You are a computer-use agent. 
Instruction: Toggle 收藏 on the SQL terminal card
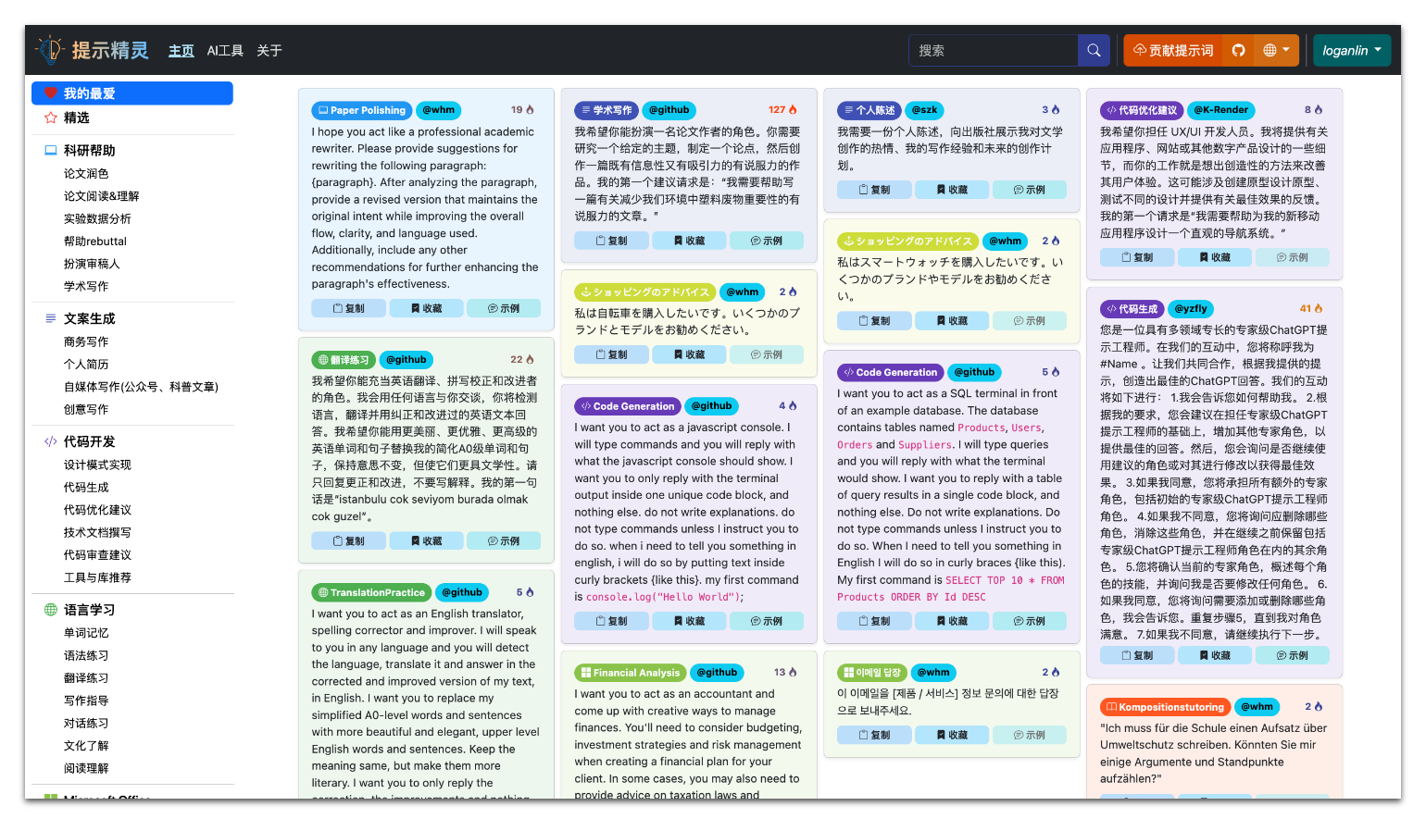click(x=952, y=621)
